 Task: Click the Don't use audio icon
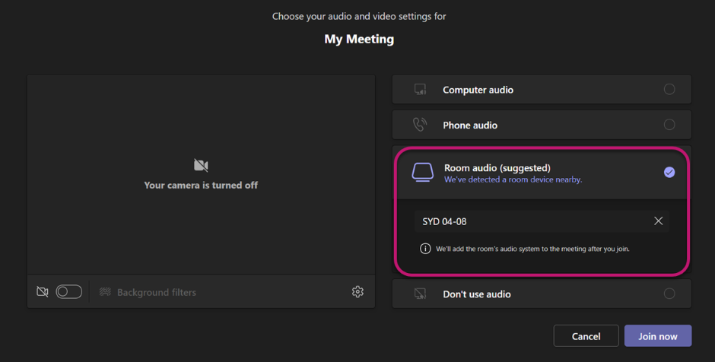420,294
